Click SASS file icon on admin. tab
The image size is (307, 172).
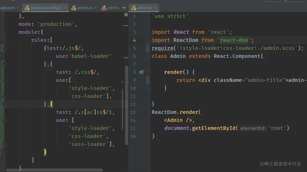pos(104,8)
